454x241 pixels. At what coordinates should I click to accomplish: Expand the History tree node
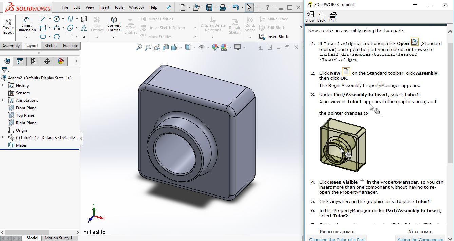tap(3, 86)
